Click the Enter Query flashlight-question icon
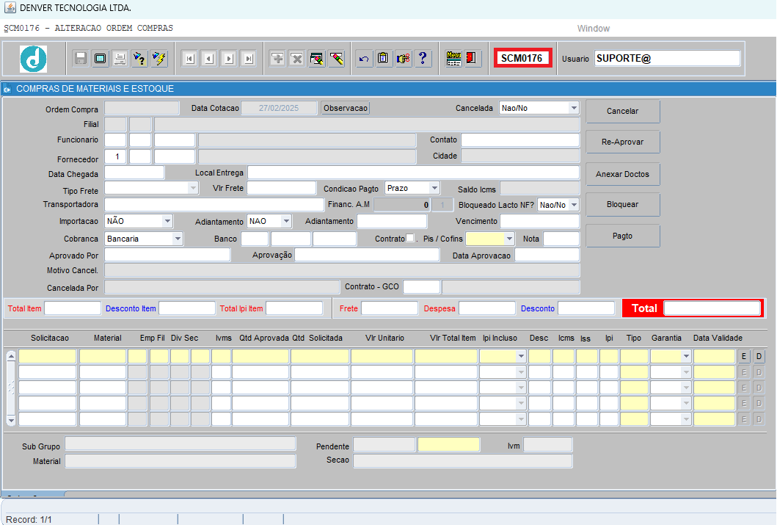777x525 pixels. click(x=139, y=59)
